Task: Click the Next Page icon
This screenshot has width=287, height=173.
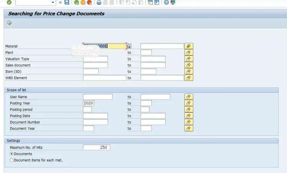Action: click(134, 2)
